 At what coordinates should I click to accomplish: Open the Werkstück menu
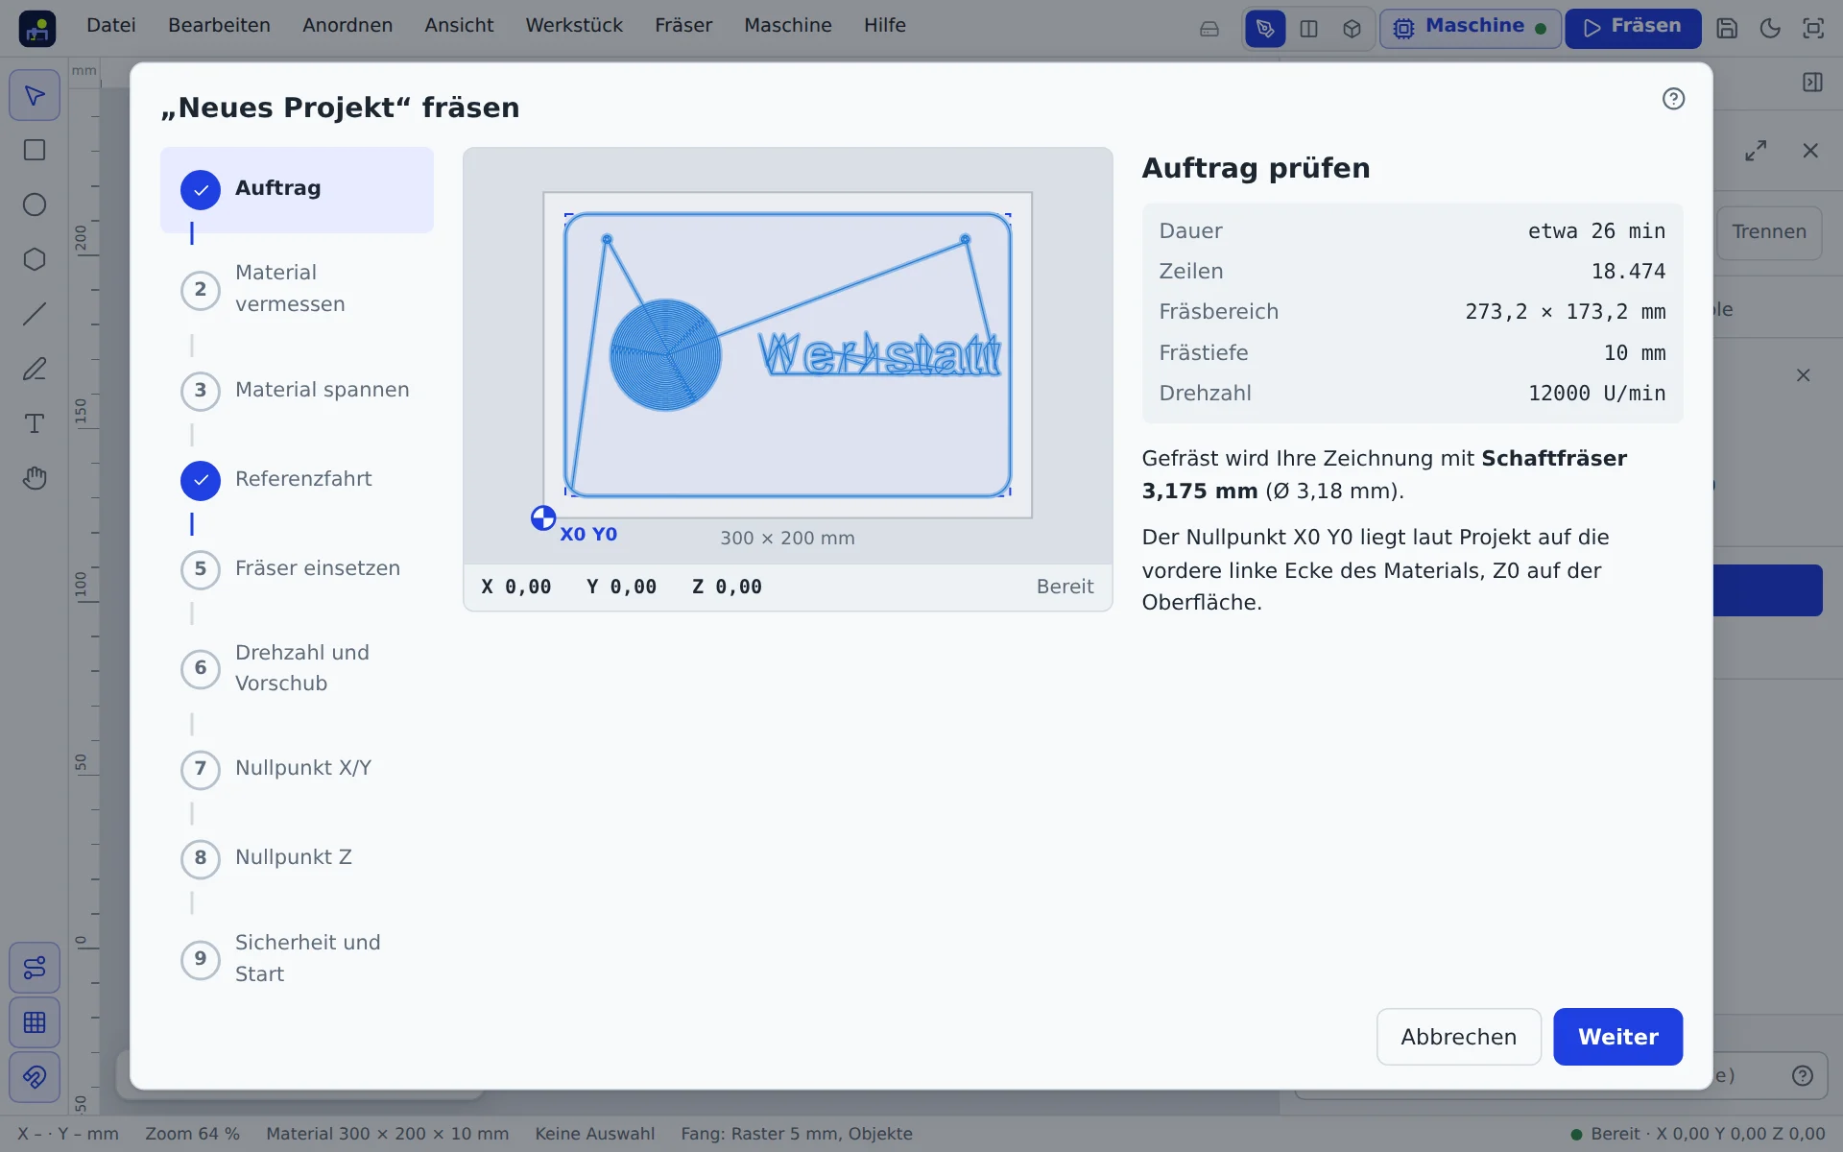(x=574, y=25)
